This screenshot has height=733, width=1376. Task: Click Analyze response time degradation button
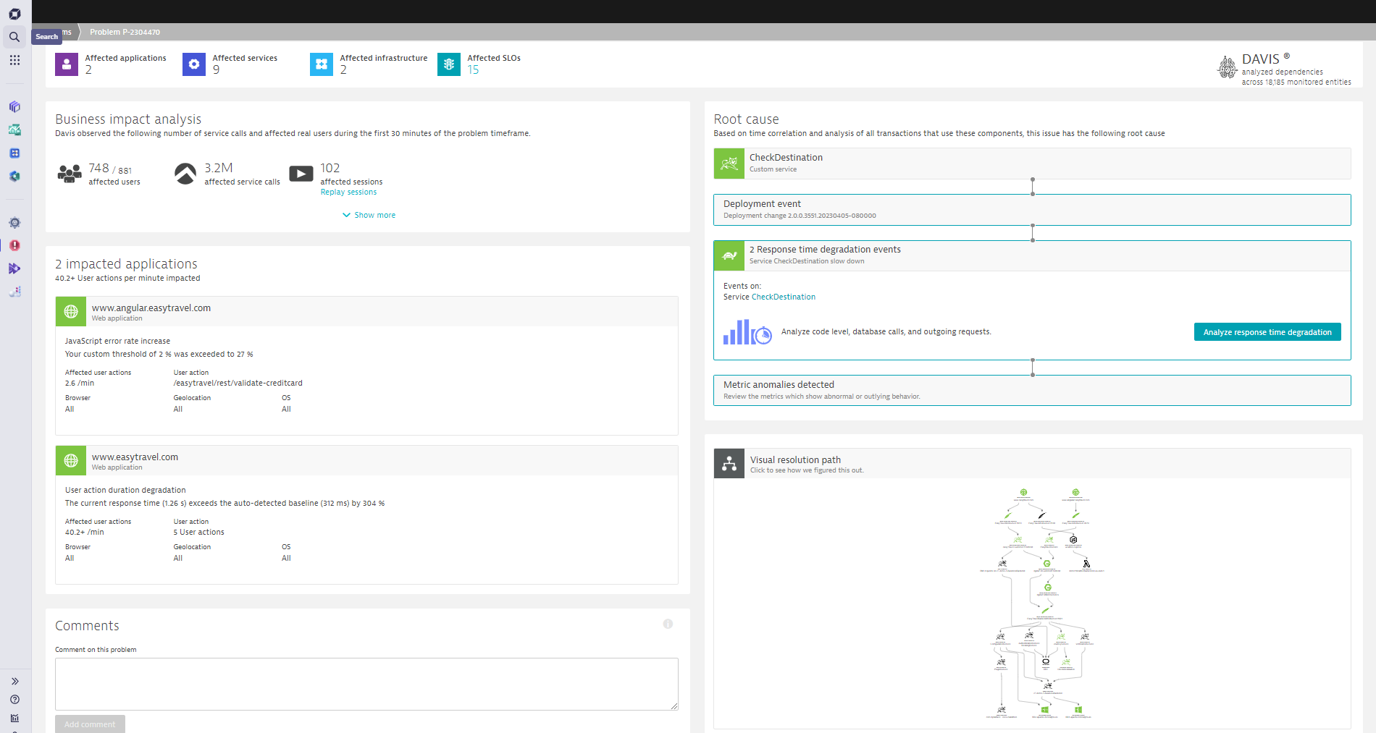click(1267, 332)
